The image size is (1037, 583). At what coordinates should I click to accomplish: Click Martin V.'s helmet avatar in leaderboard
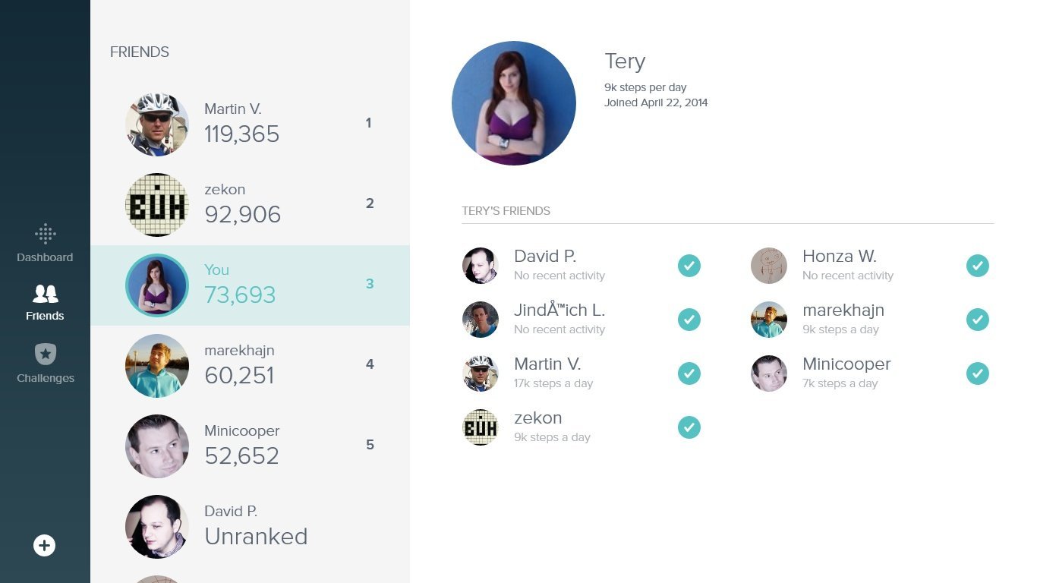157,124
